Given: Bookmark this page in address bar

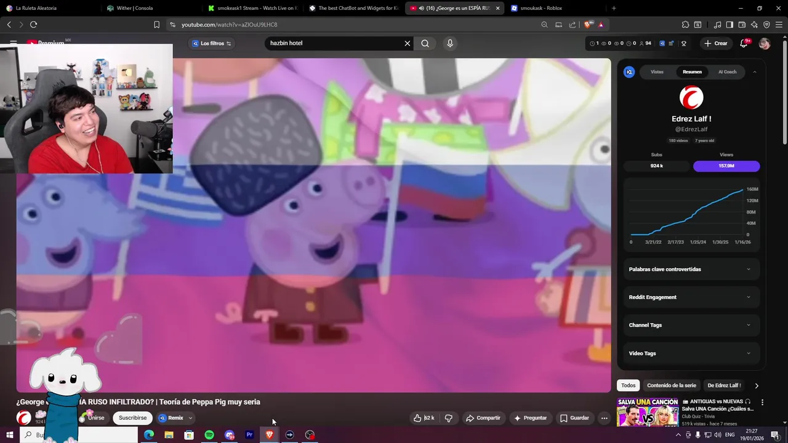Looking at the screenshot, I should click(x=156, y=25).
